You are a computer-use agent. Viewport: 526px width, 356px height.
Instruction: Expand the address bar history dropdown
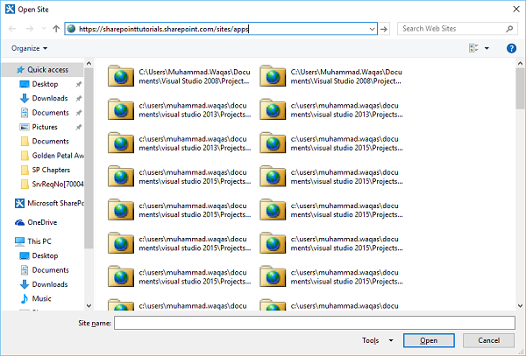pyautogui.click(x=372, y=29)
